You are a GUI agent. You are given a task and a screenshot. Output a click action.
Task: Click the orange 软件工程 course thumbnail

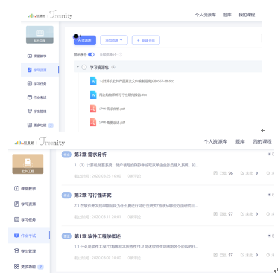[x=28, y=164]
